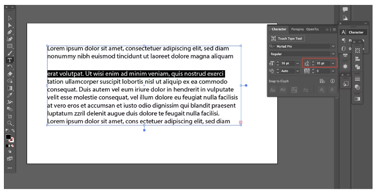This screenshot has width=377, height=191.
Task: Select the Shape Builder tool
Action: tap(10, 81)
